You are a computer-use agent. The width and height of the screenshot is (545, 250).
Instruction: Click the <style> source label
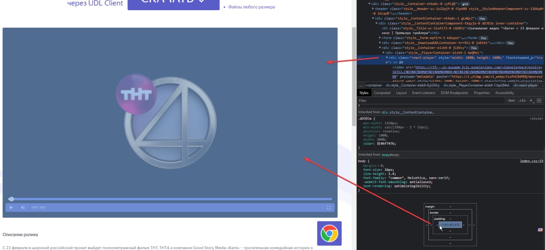[536, 119]
